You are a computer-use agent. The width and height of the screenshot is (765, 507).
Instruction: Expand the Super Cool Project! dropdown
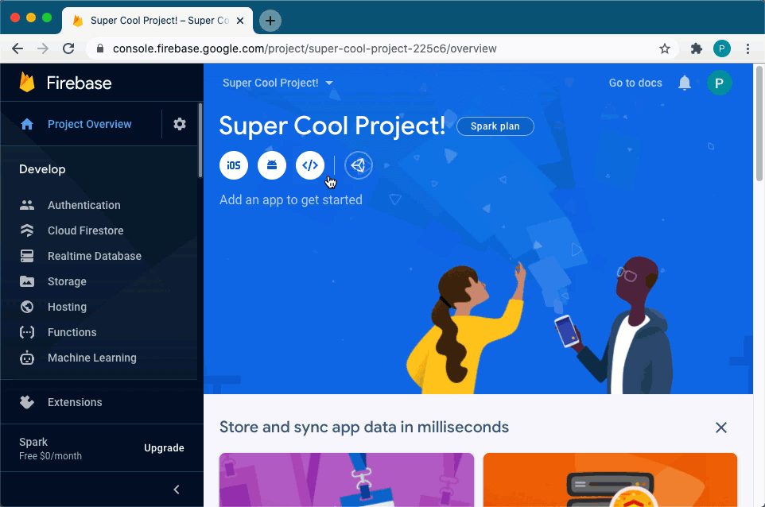(278, 83)
